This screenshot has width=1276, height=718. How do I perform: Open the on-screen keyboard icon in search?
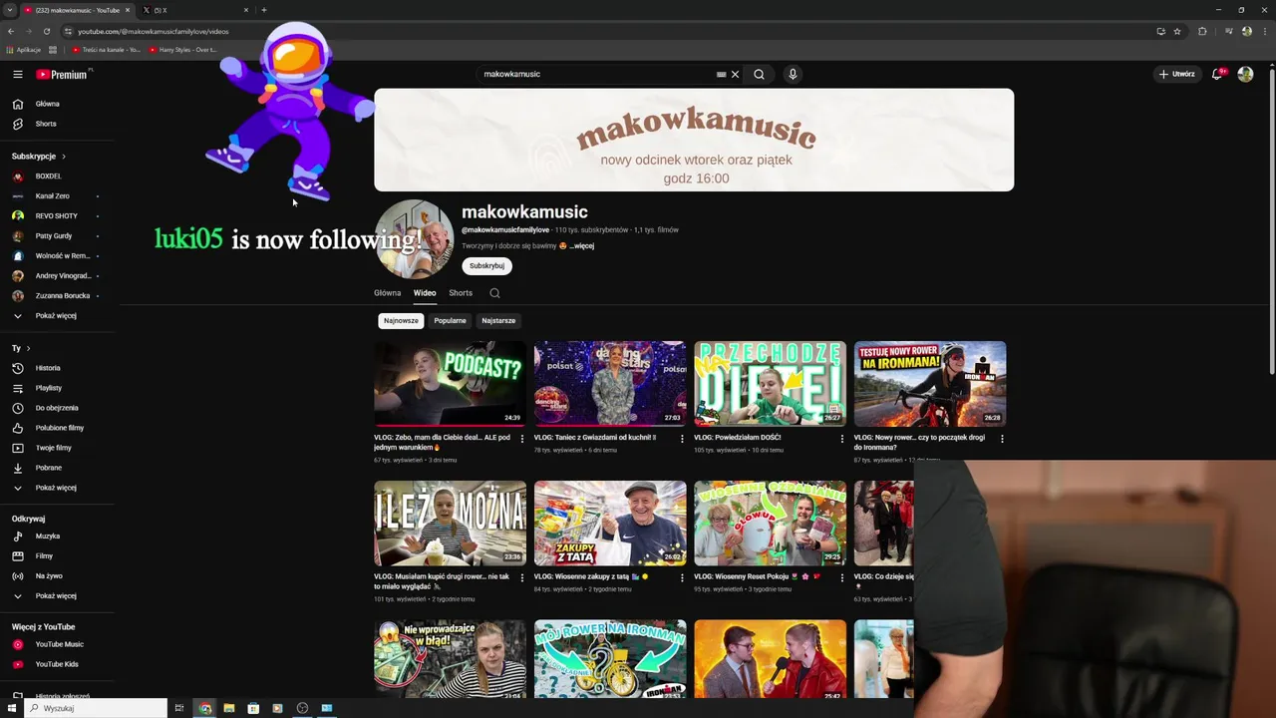click(721, 74)
